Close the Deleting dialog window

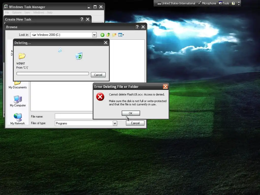point(106,43)
